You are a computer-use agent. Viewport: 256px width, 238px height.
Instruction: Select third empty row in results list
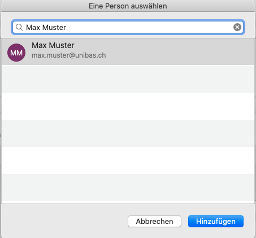(128, 133)
